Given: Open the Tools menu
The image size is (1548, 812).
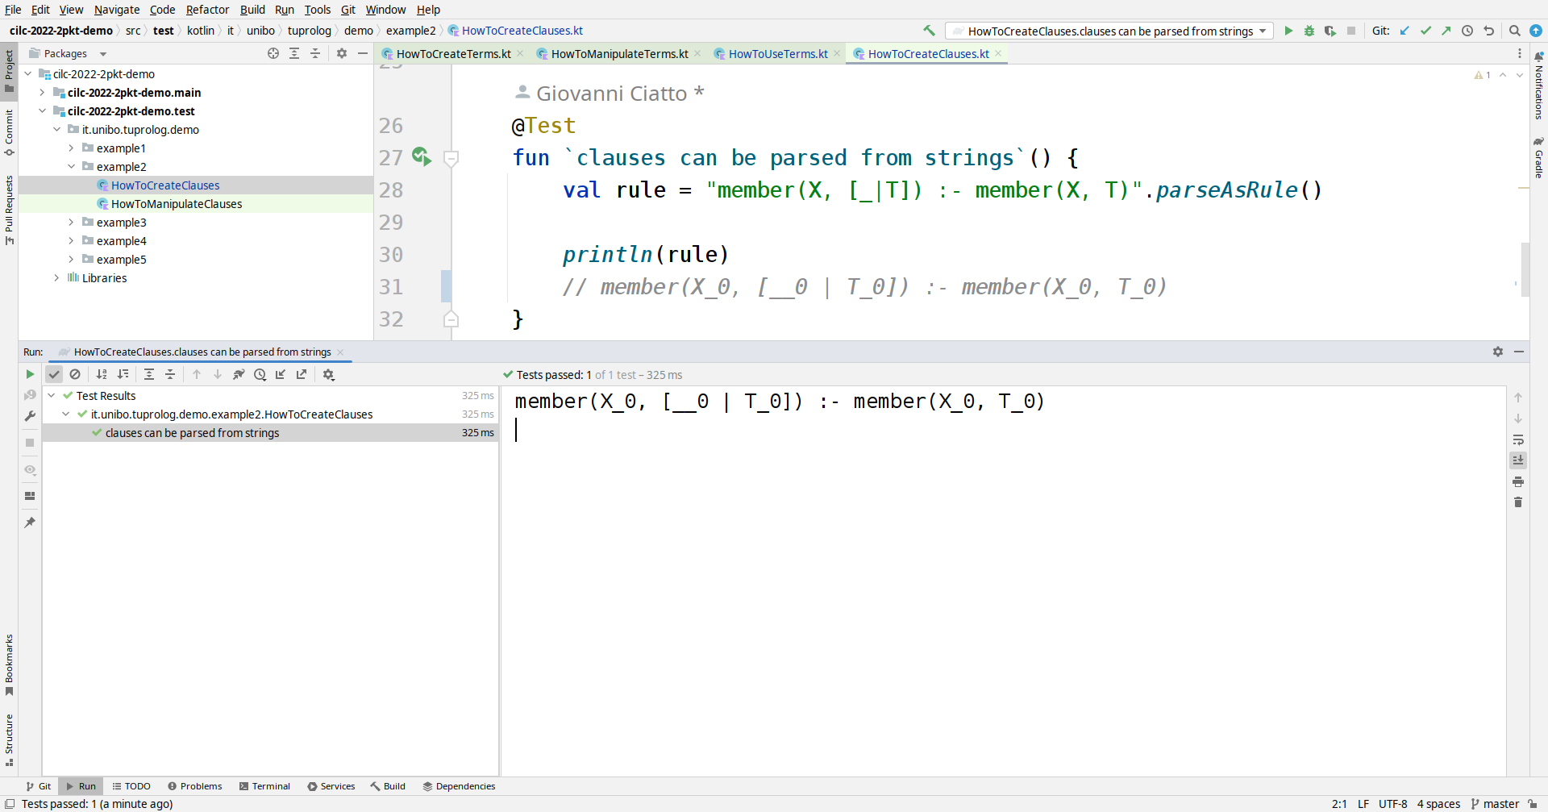Looking at the screenshot, I should 318,10.
